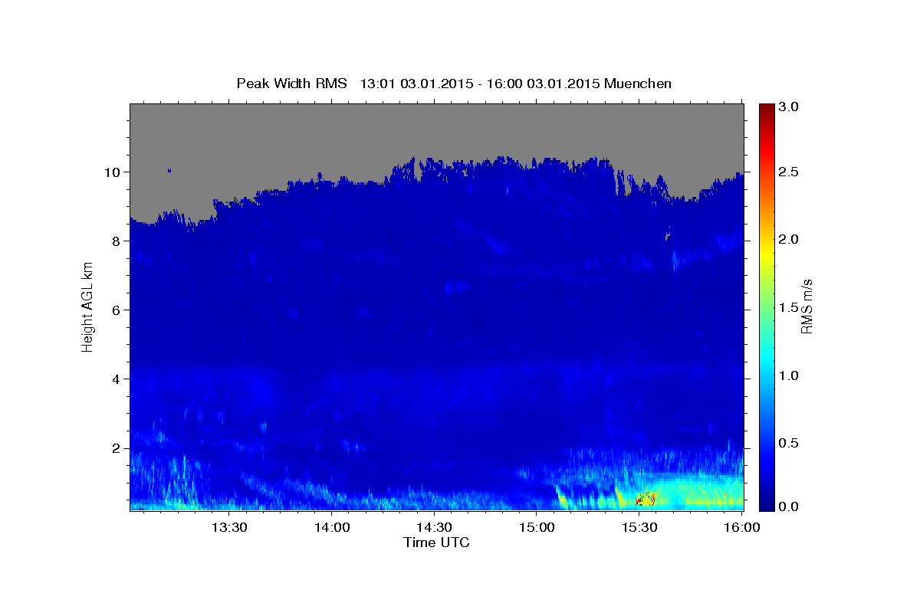Click the 15:30 time tick label
This screenshot has height=613, width=920.
639,527
